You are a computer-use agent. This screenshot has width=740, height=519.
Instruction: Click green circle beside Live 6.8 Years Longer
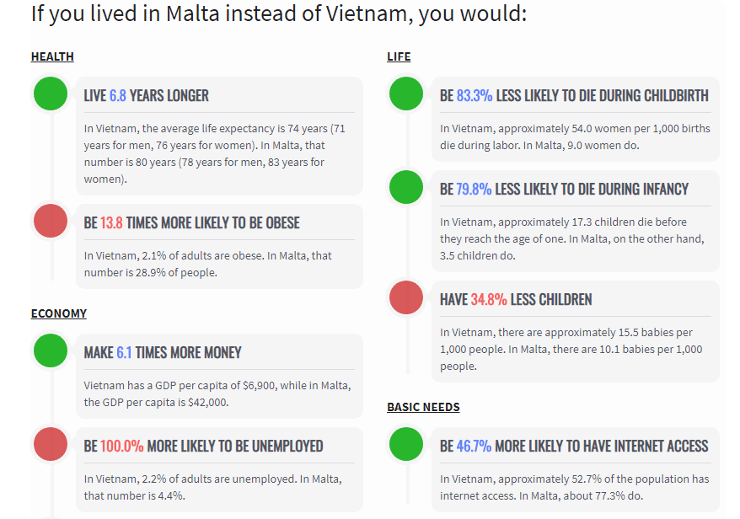51,94
